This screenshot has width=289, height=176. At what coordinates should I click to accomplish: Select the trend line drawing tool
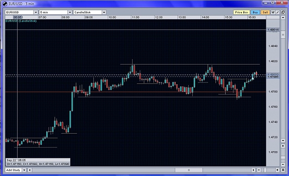pyautogui.click(x=277, y=12)
